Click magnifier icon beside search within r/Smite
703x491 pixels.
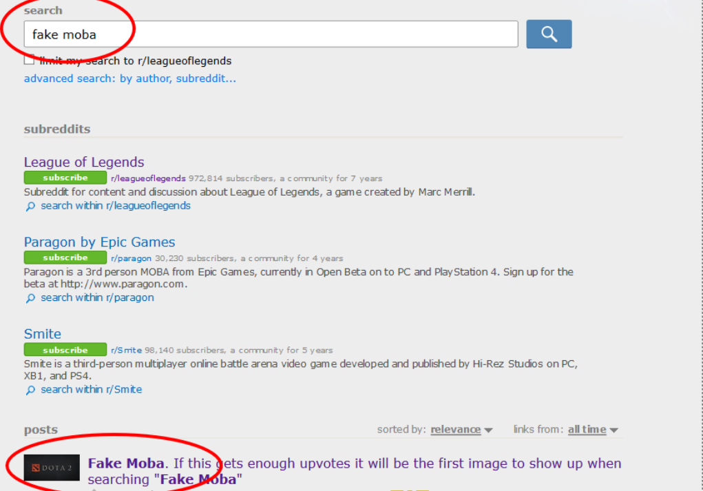pos(30,390)
